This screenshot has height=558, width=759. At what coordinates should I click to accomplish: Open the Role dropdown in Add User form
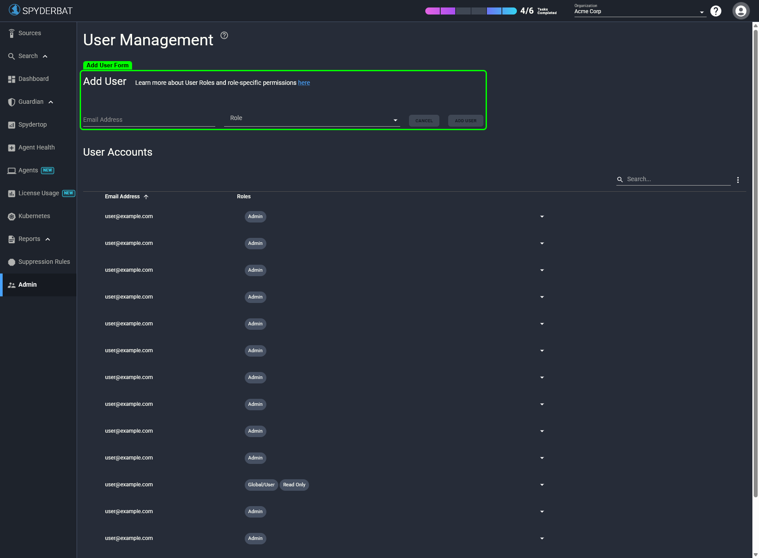[395, 120]
